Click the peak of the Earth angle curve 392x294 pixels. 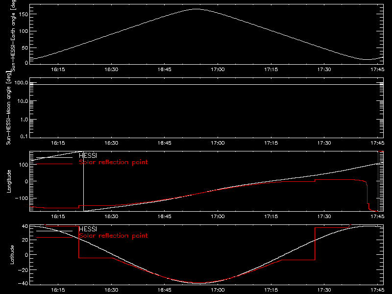click(x=196, y=9)
